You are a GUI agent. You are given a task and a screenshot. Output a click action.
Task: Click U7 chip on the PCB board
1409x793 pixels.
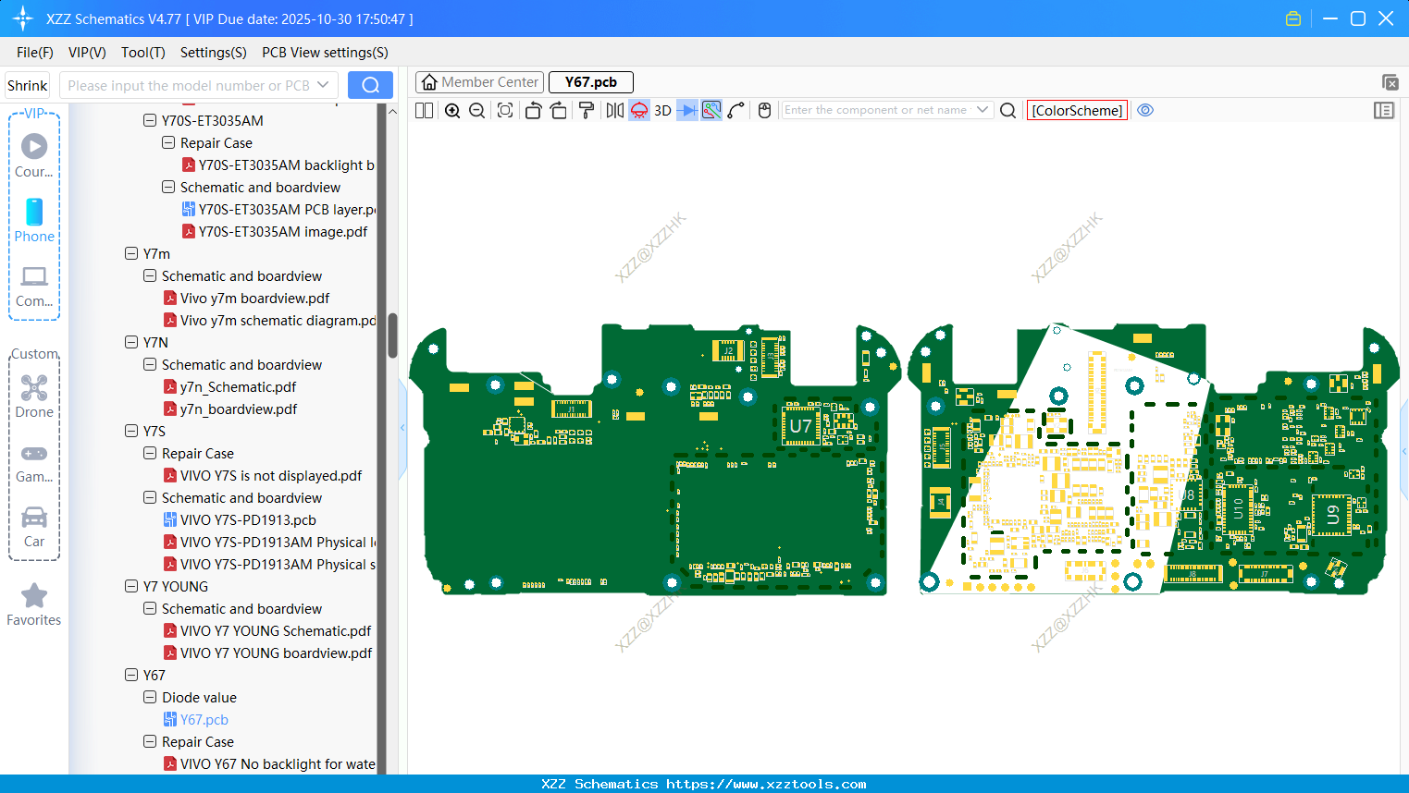click(x=800, y=426)
